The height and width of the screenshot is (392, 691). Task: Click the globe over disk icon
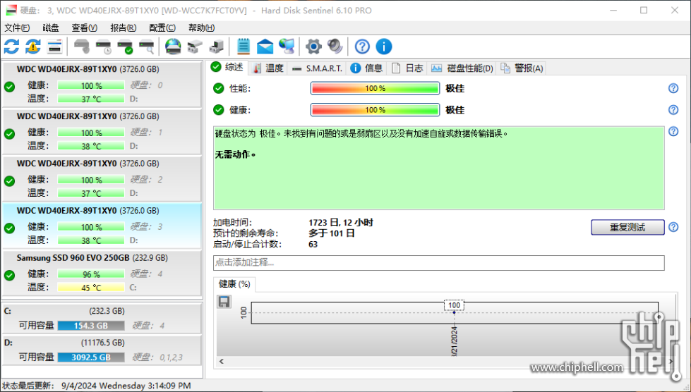click(x=173, y=47)
